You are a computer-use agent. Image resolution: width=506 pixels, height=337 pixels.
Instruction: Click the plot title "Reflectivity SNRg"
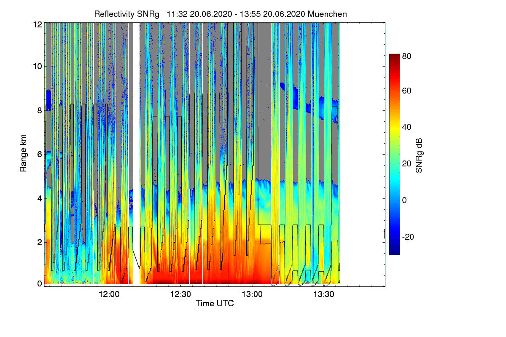pos(127,14)
